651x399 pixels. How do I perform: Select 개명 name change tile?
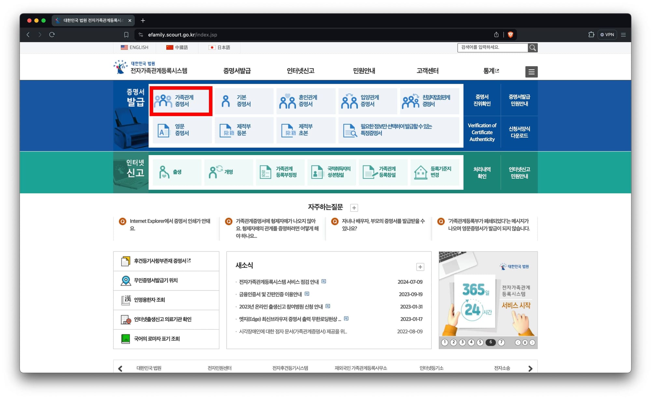click(229, 172)
